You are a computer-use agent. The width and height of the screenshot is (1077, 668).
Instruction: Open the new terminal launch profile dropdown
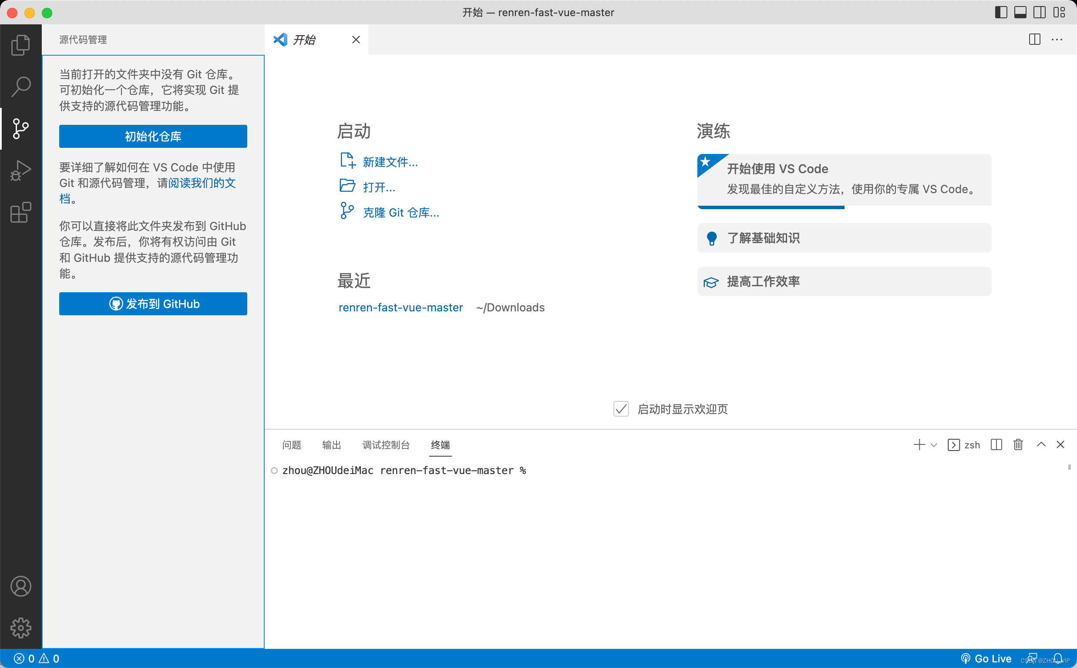pos(934,445)
